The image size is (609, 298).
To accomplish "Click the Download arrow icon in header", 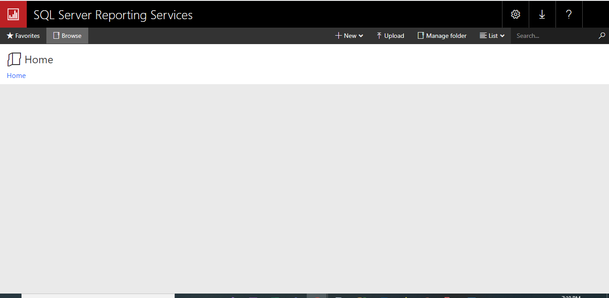I will (x=542, y=14).
